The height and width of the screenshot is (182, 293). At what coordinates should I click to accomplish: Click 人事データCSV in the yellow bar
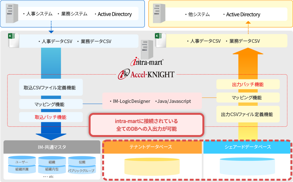coord(205,41)
